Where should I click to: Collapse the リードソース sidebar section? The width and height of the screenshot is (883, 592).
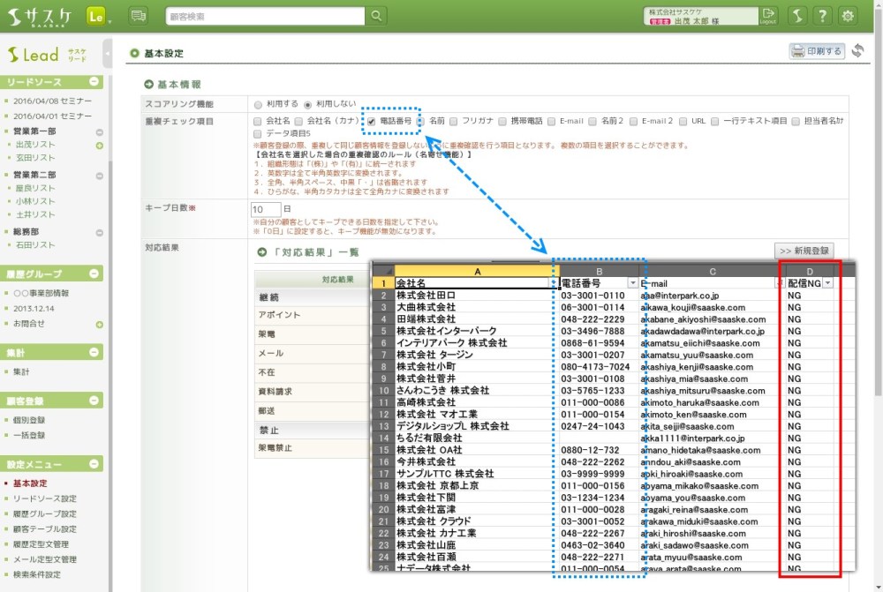click(95, 82)
